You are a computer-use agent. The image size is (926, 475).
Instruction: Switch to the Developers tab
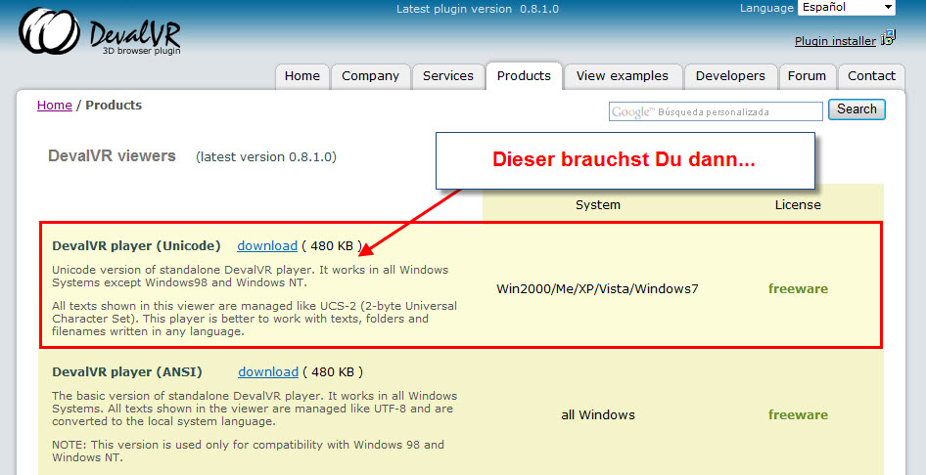pyautogui.click(x=730, y=76)
